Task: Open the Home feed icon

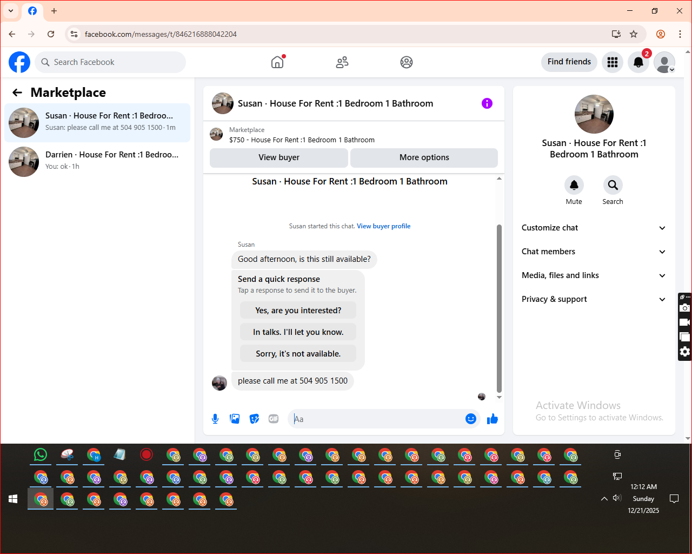Action: coord(277,62)
